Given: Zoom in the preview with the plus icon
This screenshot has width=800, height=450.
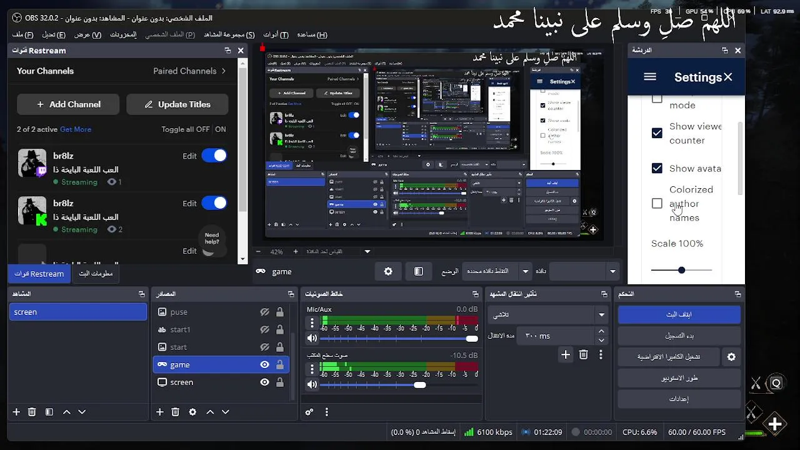Looking at the screenshot, I should click(x=296, y=251).
